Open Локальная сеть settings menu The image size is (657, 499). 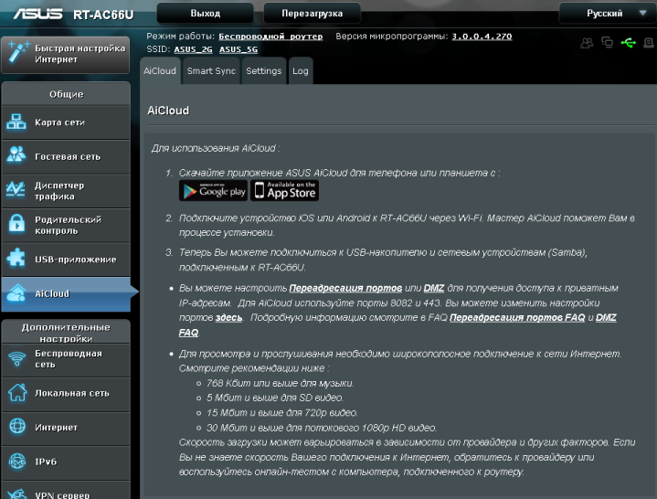66,393
